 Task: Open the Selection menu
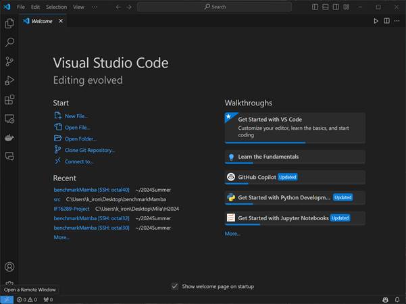[57, 7]
